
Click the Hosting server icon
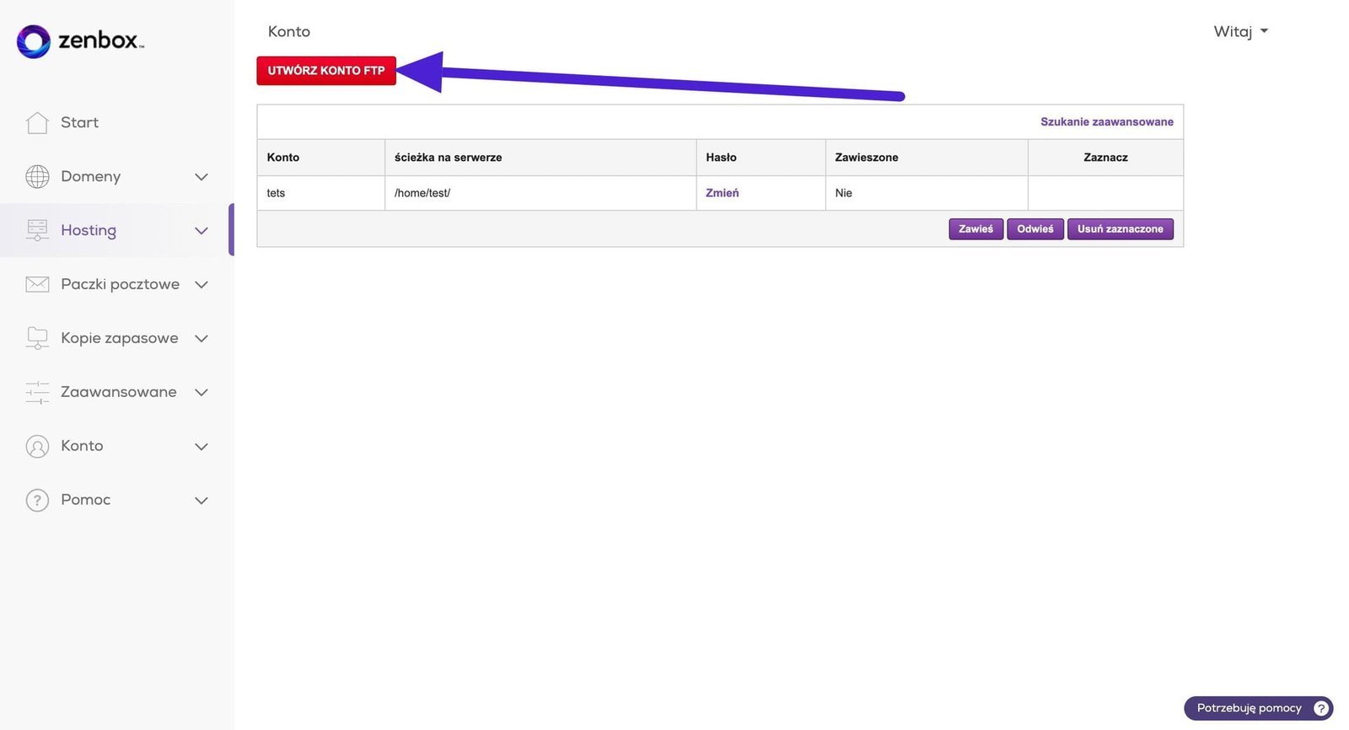37,230
